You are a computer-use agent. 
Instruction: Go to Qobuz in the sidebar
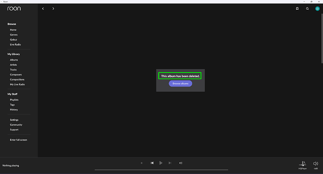pos(14,40)
